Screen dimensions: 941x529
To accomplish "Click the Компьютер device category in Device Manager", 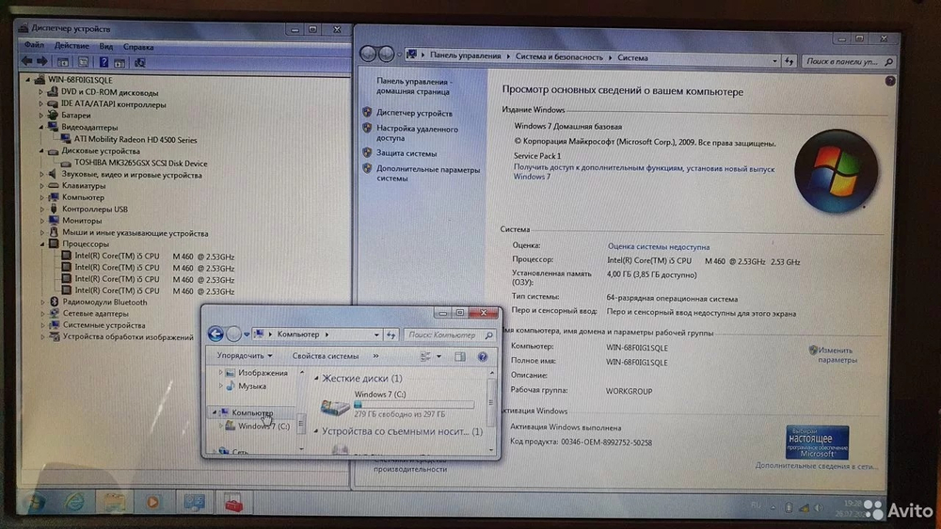I will point(83,197).
